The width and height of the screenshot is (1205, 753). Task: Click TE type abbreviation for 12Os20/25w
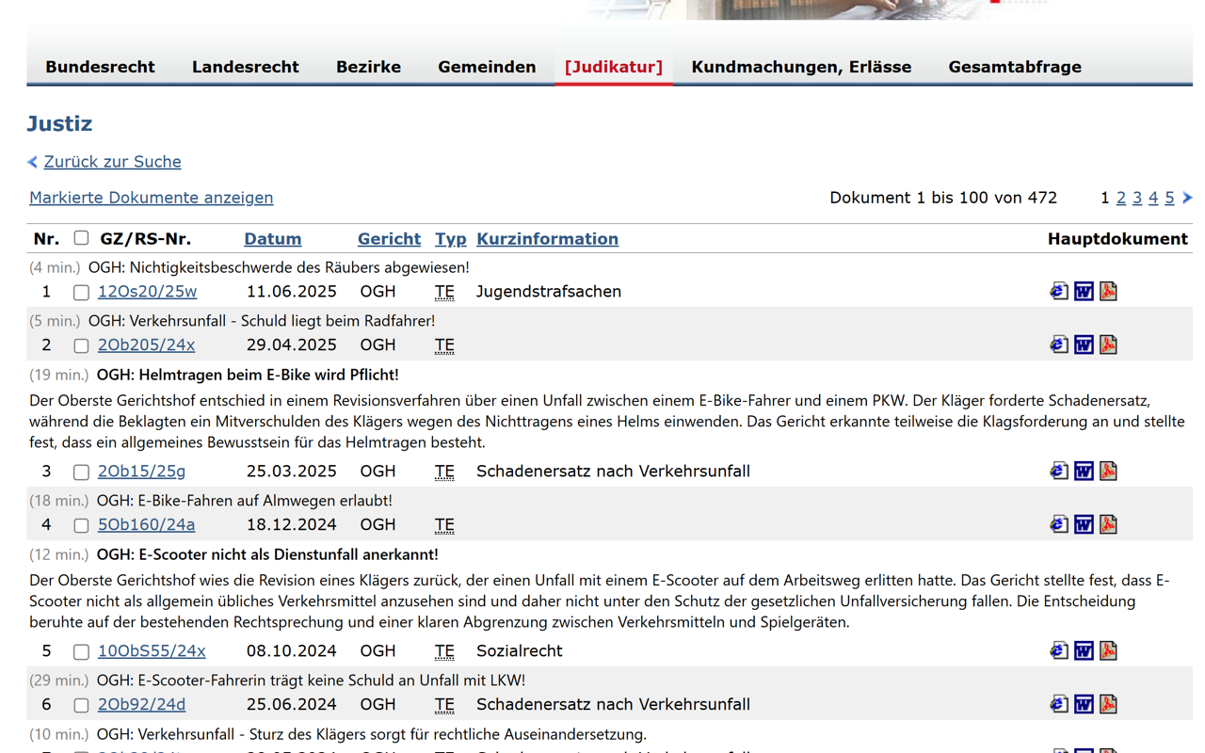coord(444,292)
